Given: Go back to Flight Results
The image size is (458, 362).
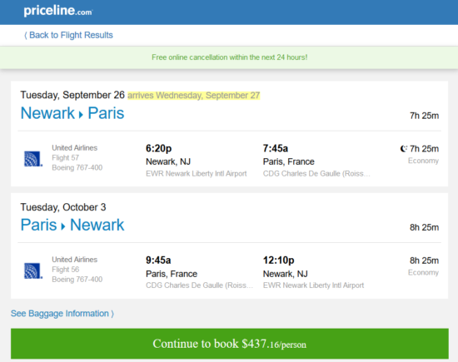Looking at the screenshot, I should tap(68, 35).
